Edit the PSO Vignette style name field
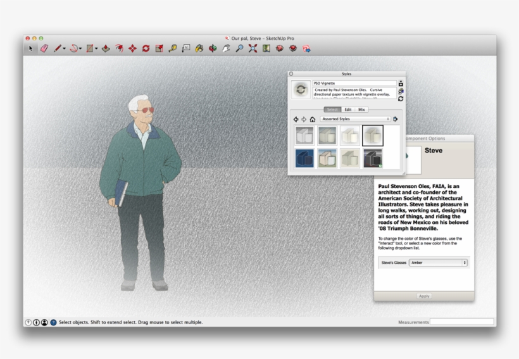This screenshot has width=519, height=359. click(354, 83)
